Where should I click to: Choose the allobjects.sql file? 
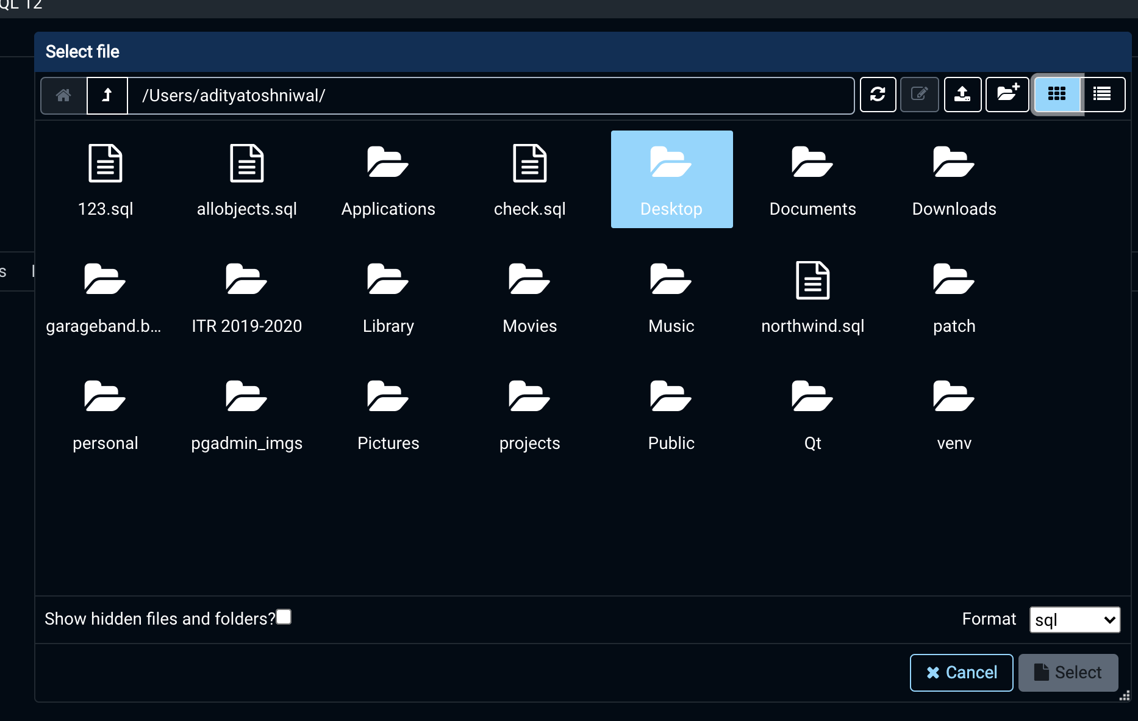(246, 181)
